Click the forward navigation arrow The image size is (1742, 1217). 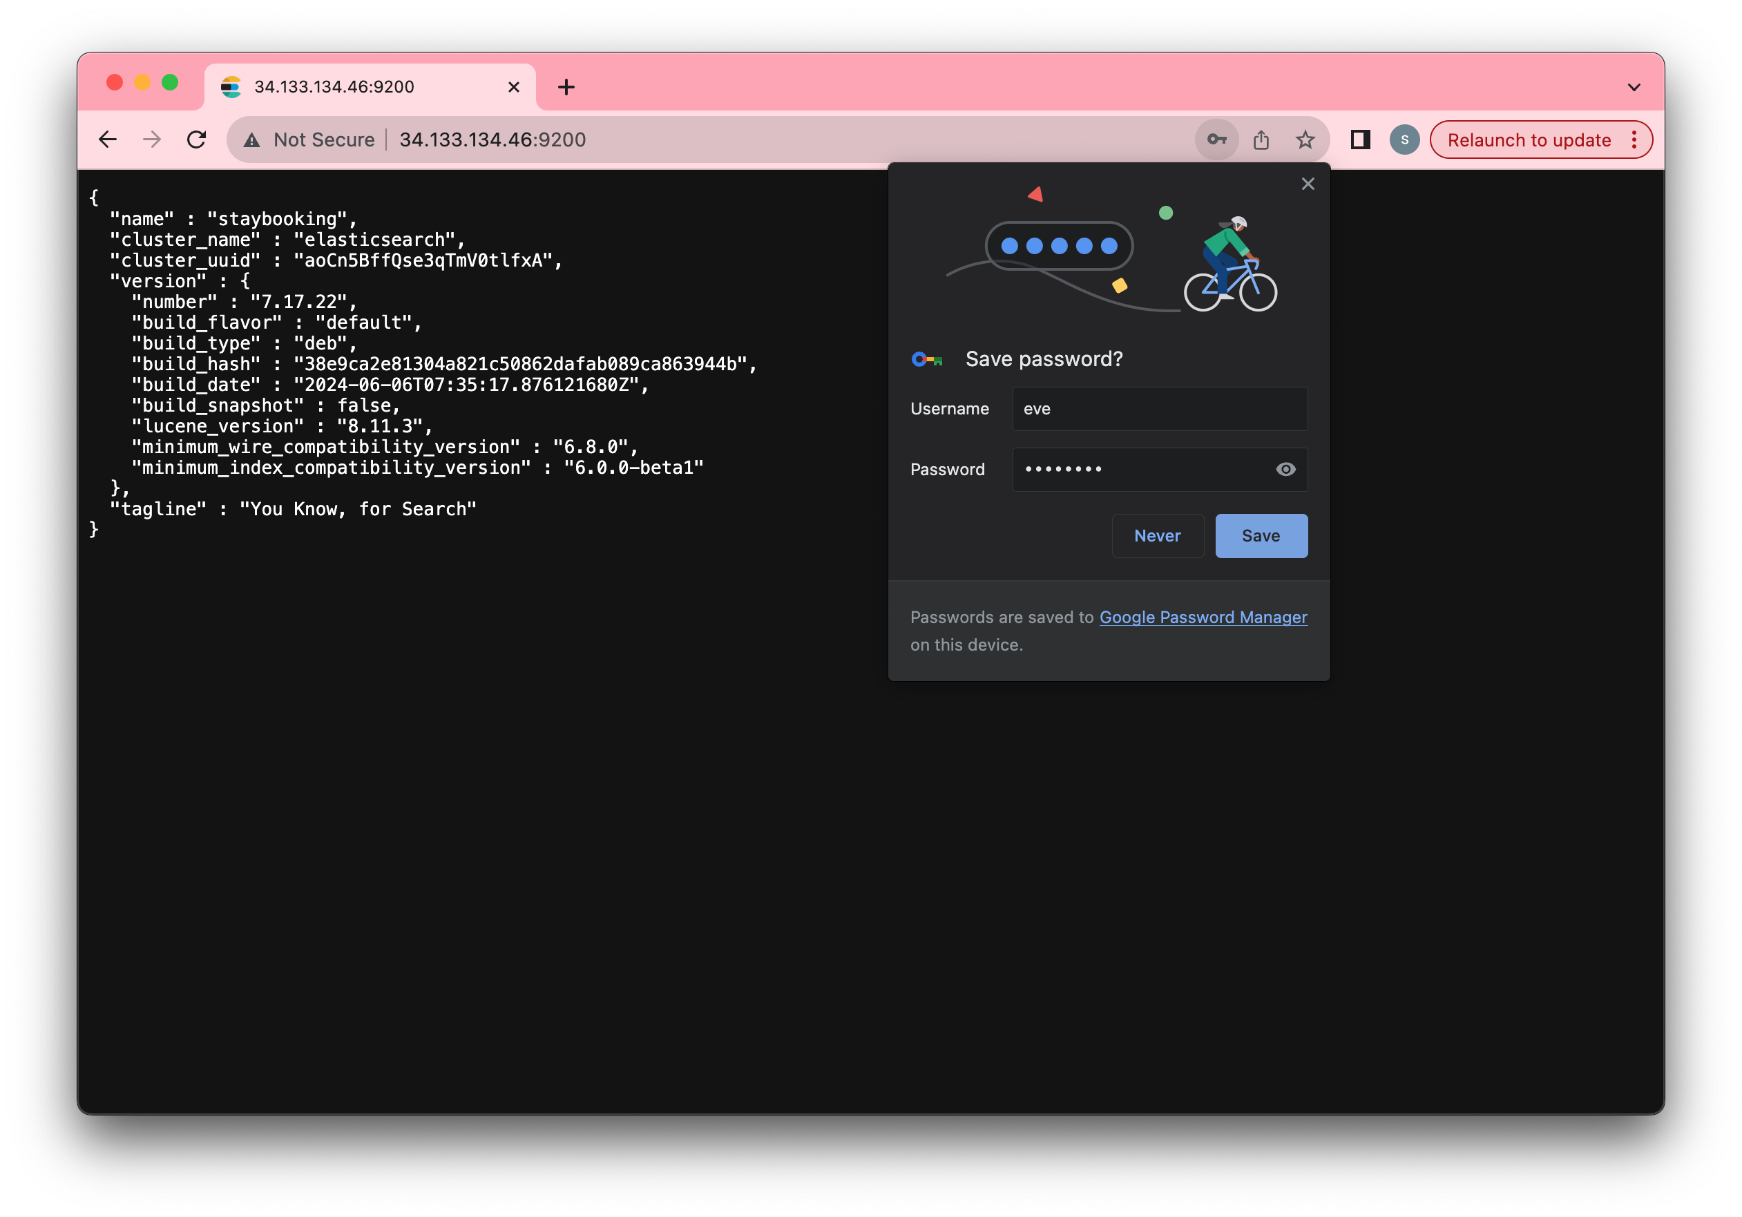coord(152,140)
